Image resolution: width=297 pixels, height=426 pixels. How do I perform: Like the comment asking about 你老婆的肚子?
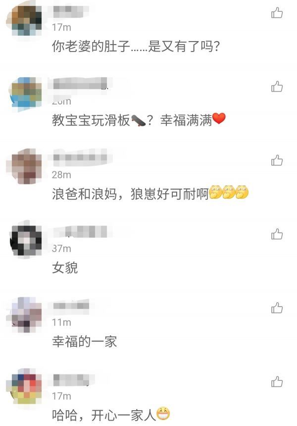[277, 13]
